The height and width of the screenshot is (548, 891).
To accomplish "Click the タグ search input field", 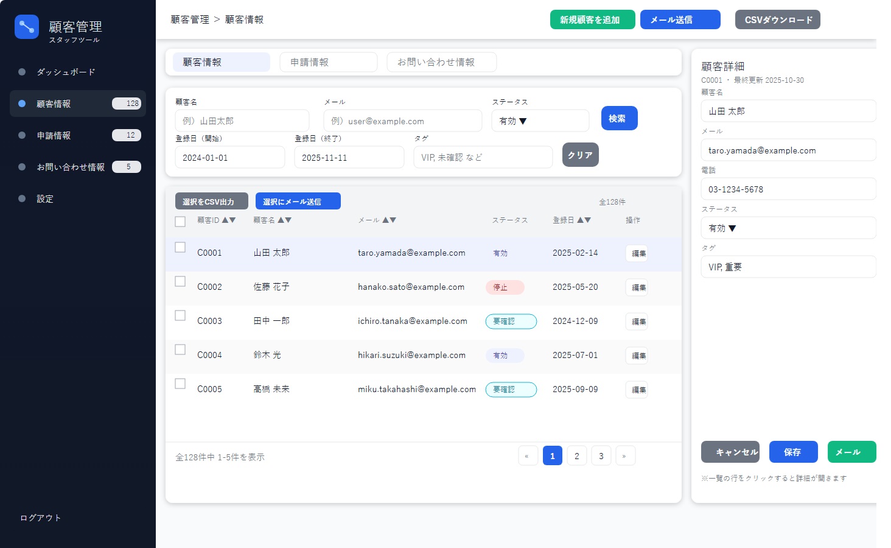I will click(483, 157).
